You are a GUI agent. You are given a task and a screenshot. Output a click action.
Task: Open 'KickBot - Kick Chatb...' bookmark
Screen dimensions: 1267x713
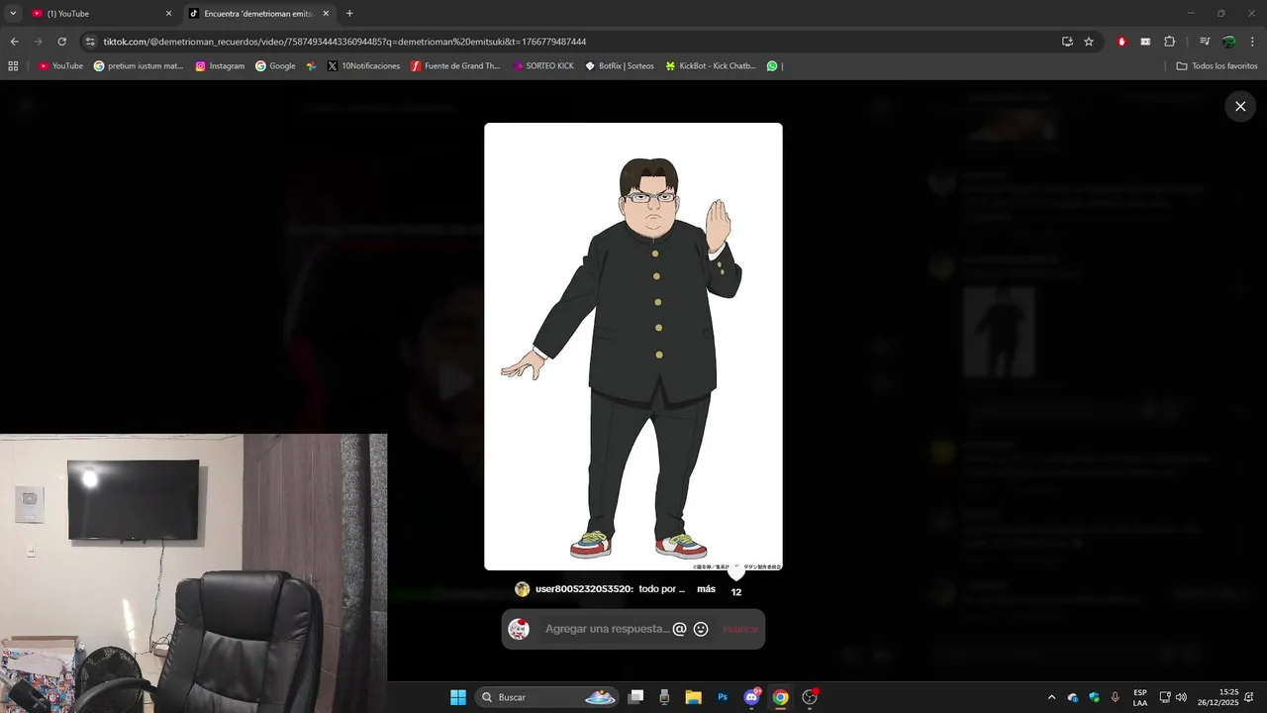click(711, 66)
